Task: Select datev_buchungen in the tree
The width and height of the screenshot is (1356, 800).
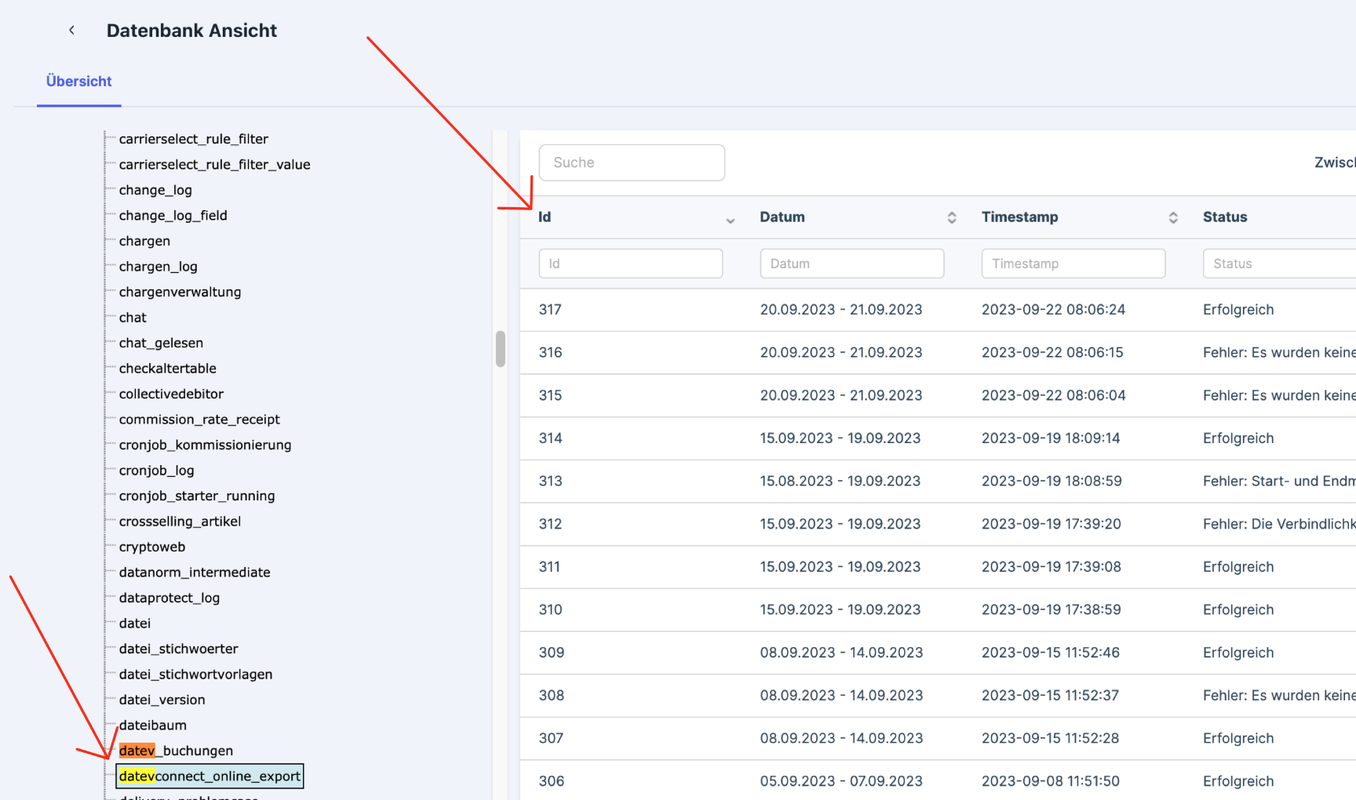Action: tap(176, 751)
